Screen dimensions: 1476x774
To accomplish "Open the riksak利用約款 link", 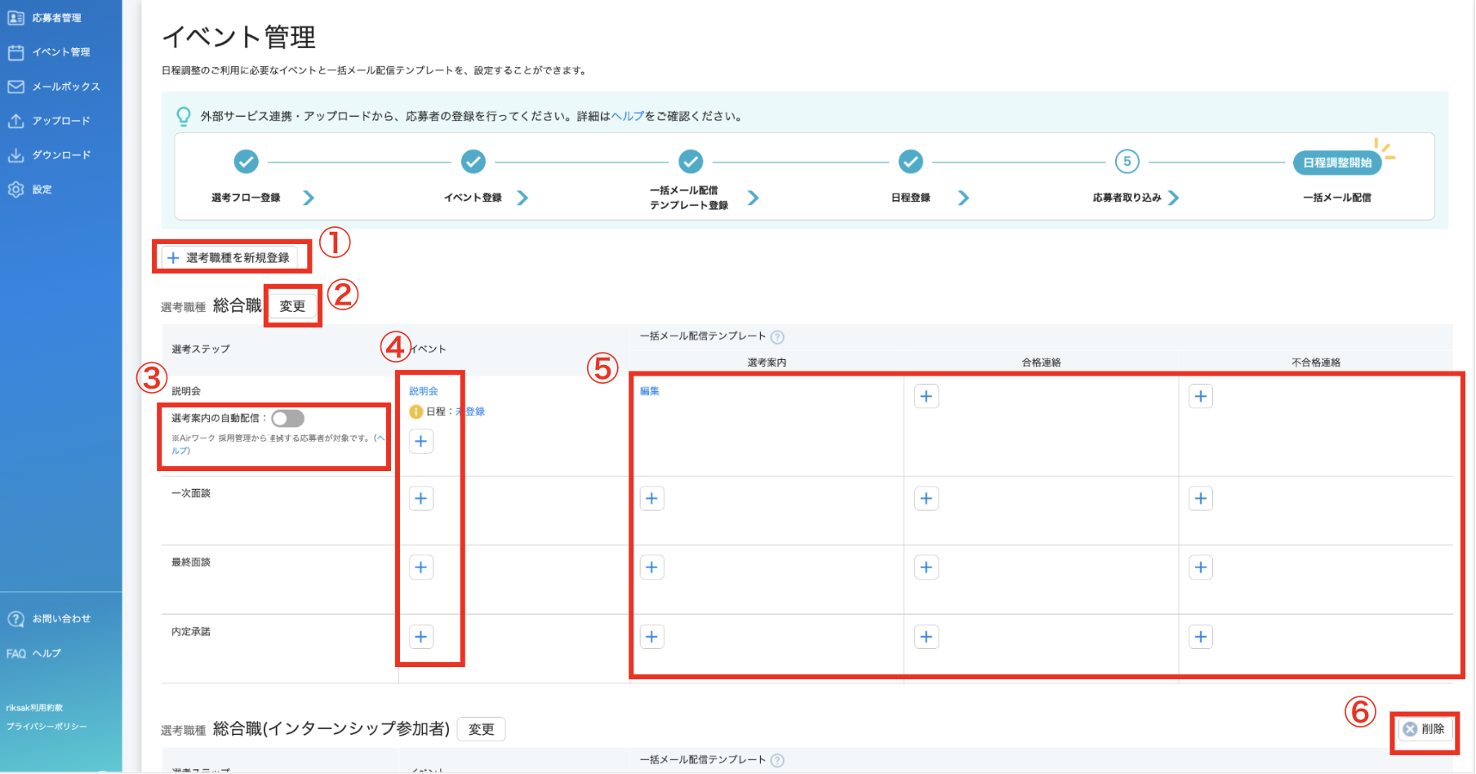I will click(34, 708).
